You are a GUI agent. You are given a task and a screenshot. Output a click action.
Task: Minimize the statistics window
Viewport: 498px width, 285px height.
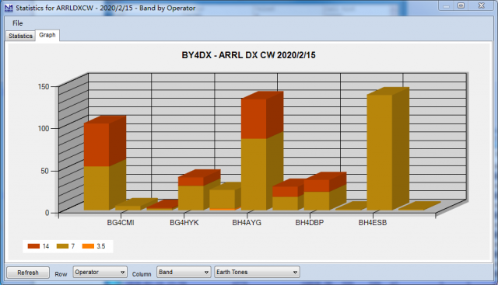pos(446,5)
